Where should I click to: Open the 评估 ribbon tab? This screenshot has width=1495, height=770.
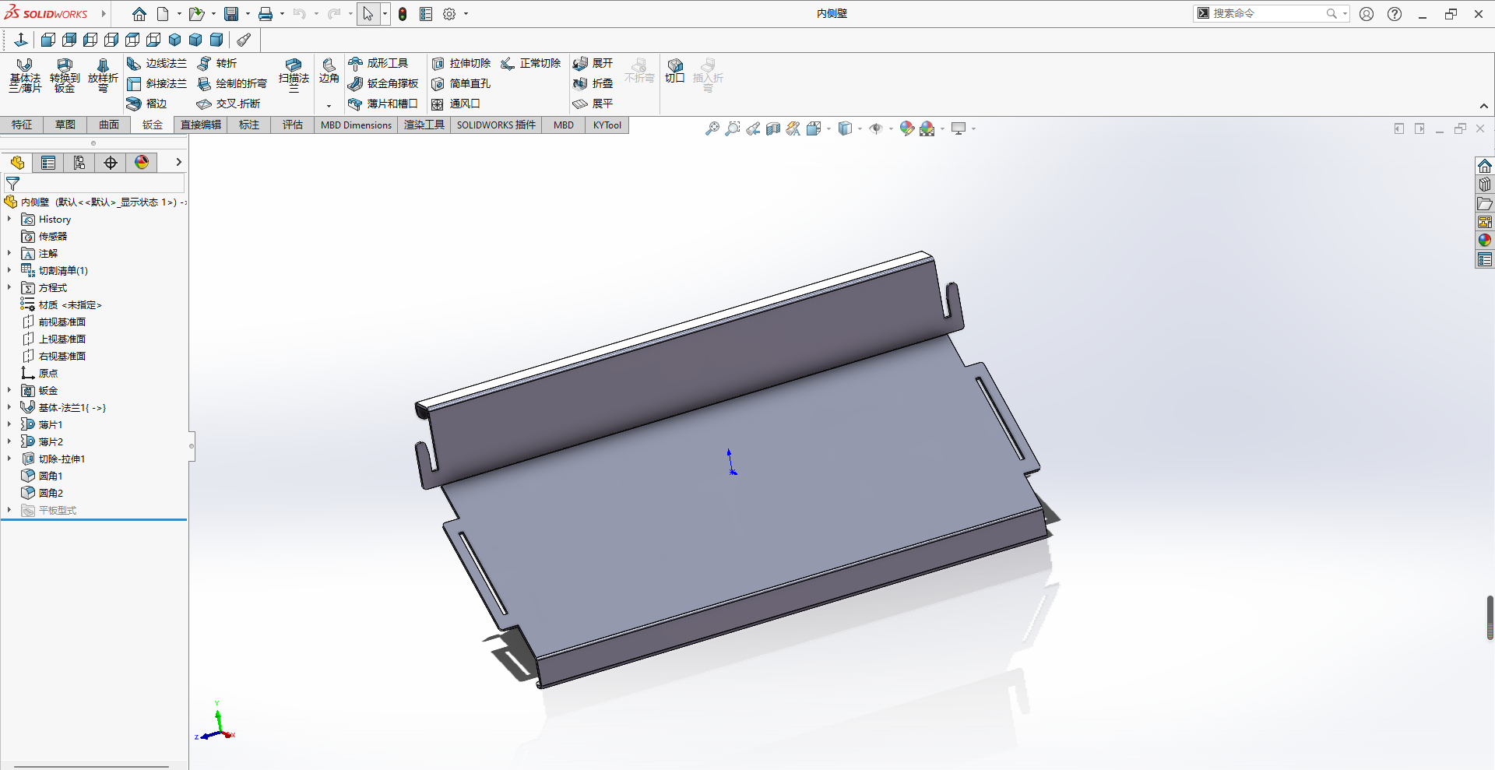[293, 125]
